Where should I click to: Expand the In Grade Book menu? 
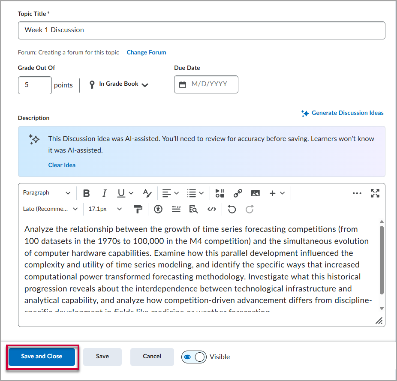click(x=119, y=84)
